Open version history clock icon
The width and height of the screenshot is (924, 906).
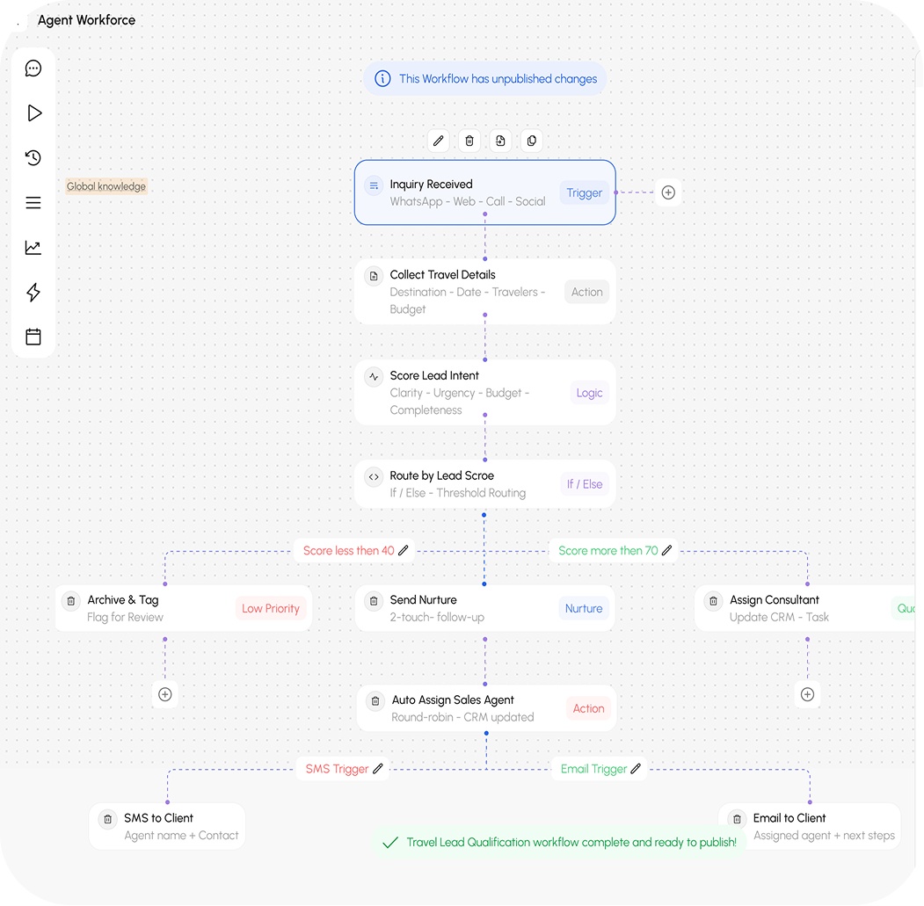coord(33,158)
